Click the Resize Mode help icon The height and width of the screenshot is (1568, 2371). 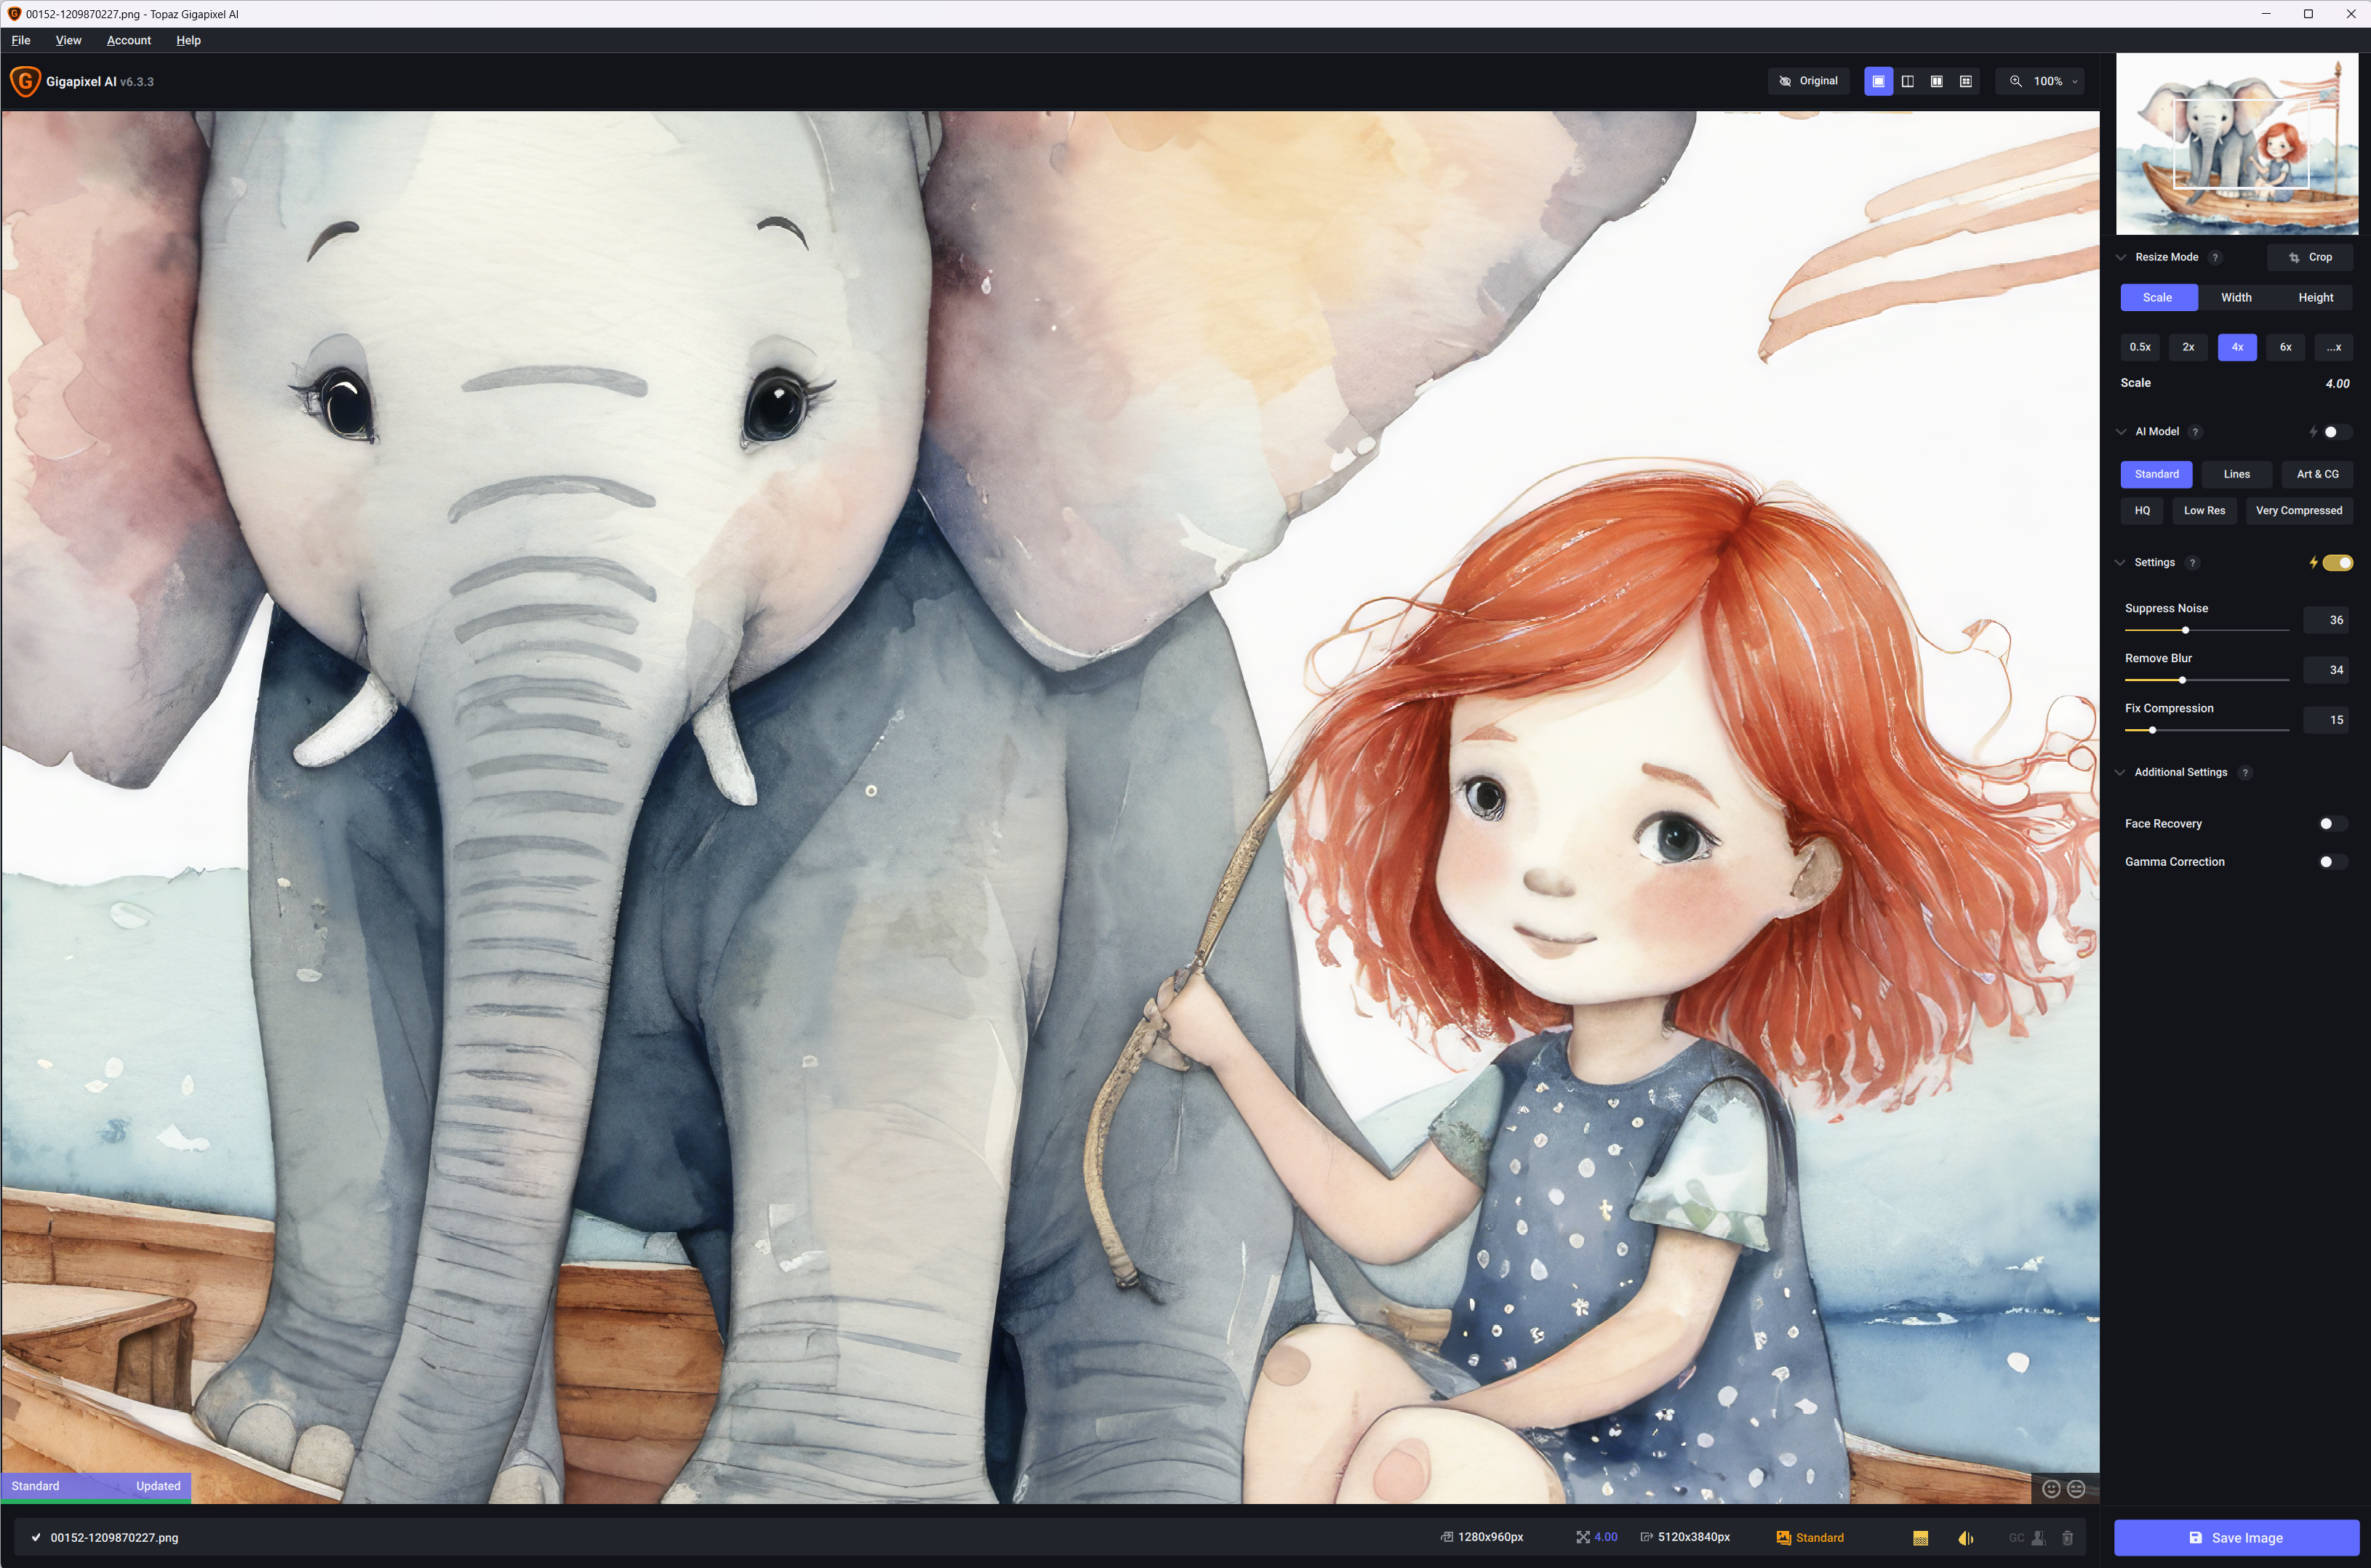click(x=2215, y=257)
